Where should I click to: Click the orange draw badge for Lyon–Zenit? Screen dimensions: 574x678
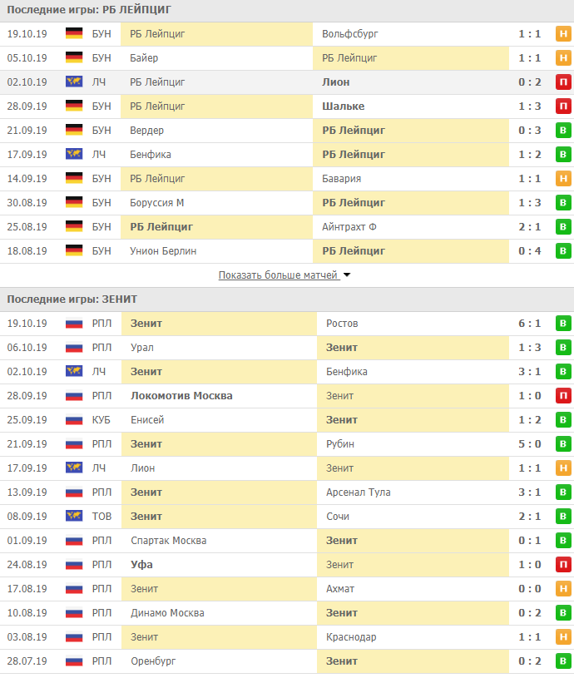tap(563, 468)
